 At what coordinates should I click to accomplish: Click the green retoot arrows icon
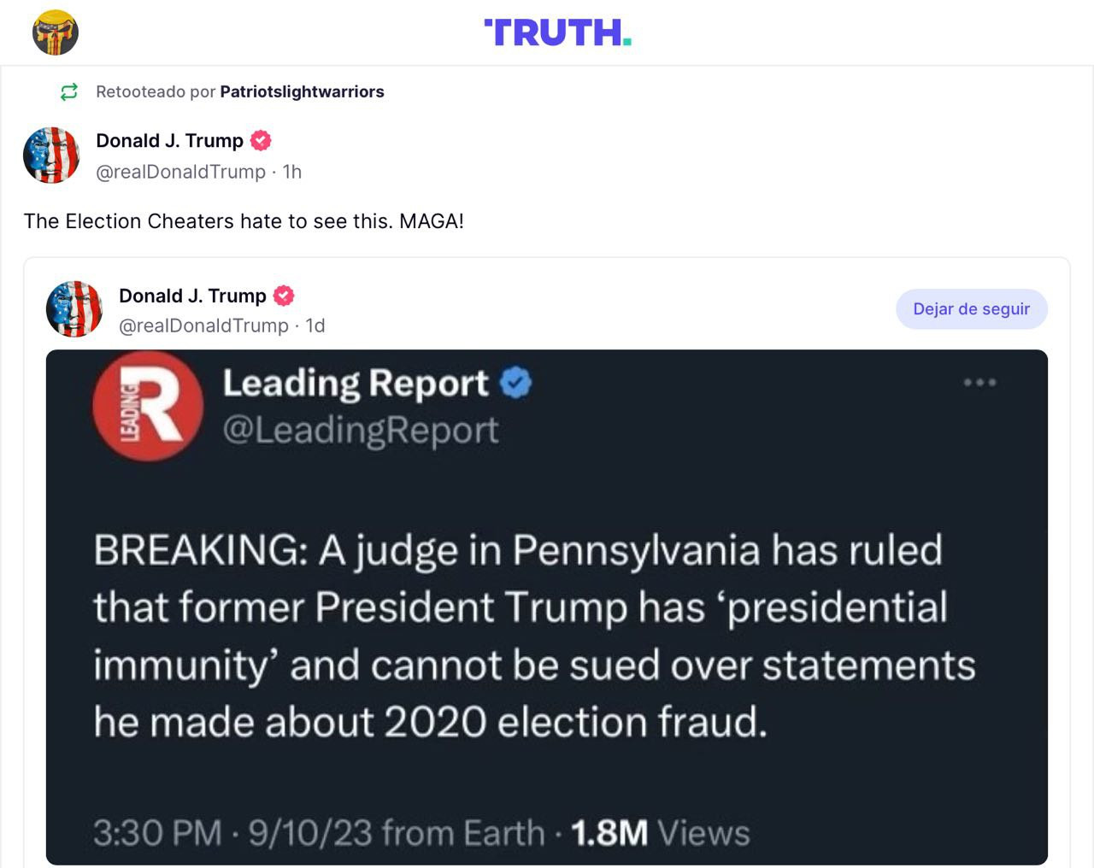[69, 91]
